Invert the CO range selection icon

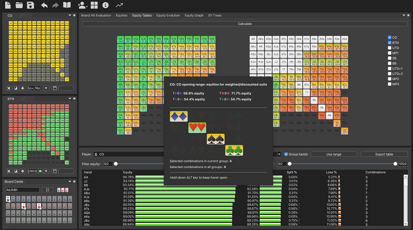pyautogui.click(x=15, y=88)
